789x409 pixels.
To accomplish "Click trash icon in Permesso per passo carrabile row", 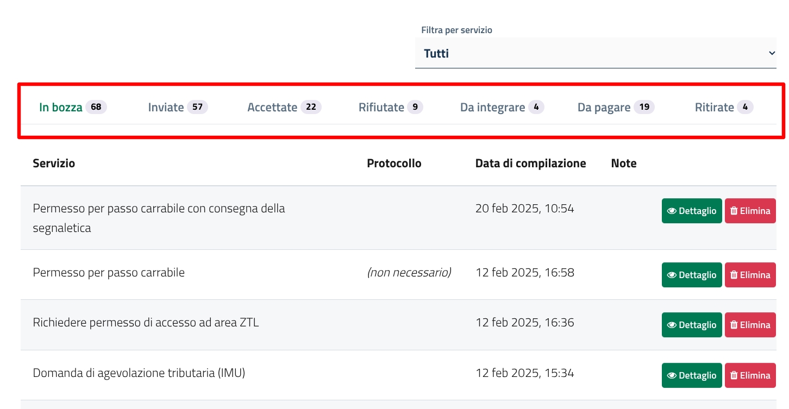I will click(x=734, y=275).
